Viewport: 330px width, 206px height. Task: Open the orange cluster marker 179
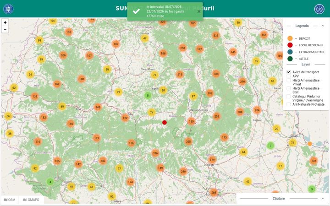[x=212, y=160]
